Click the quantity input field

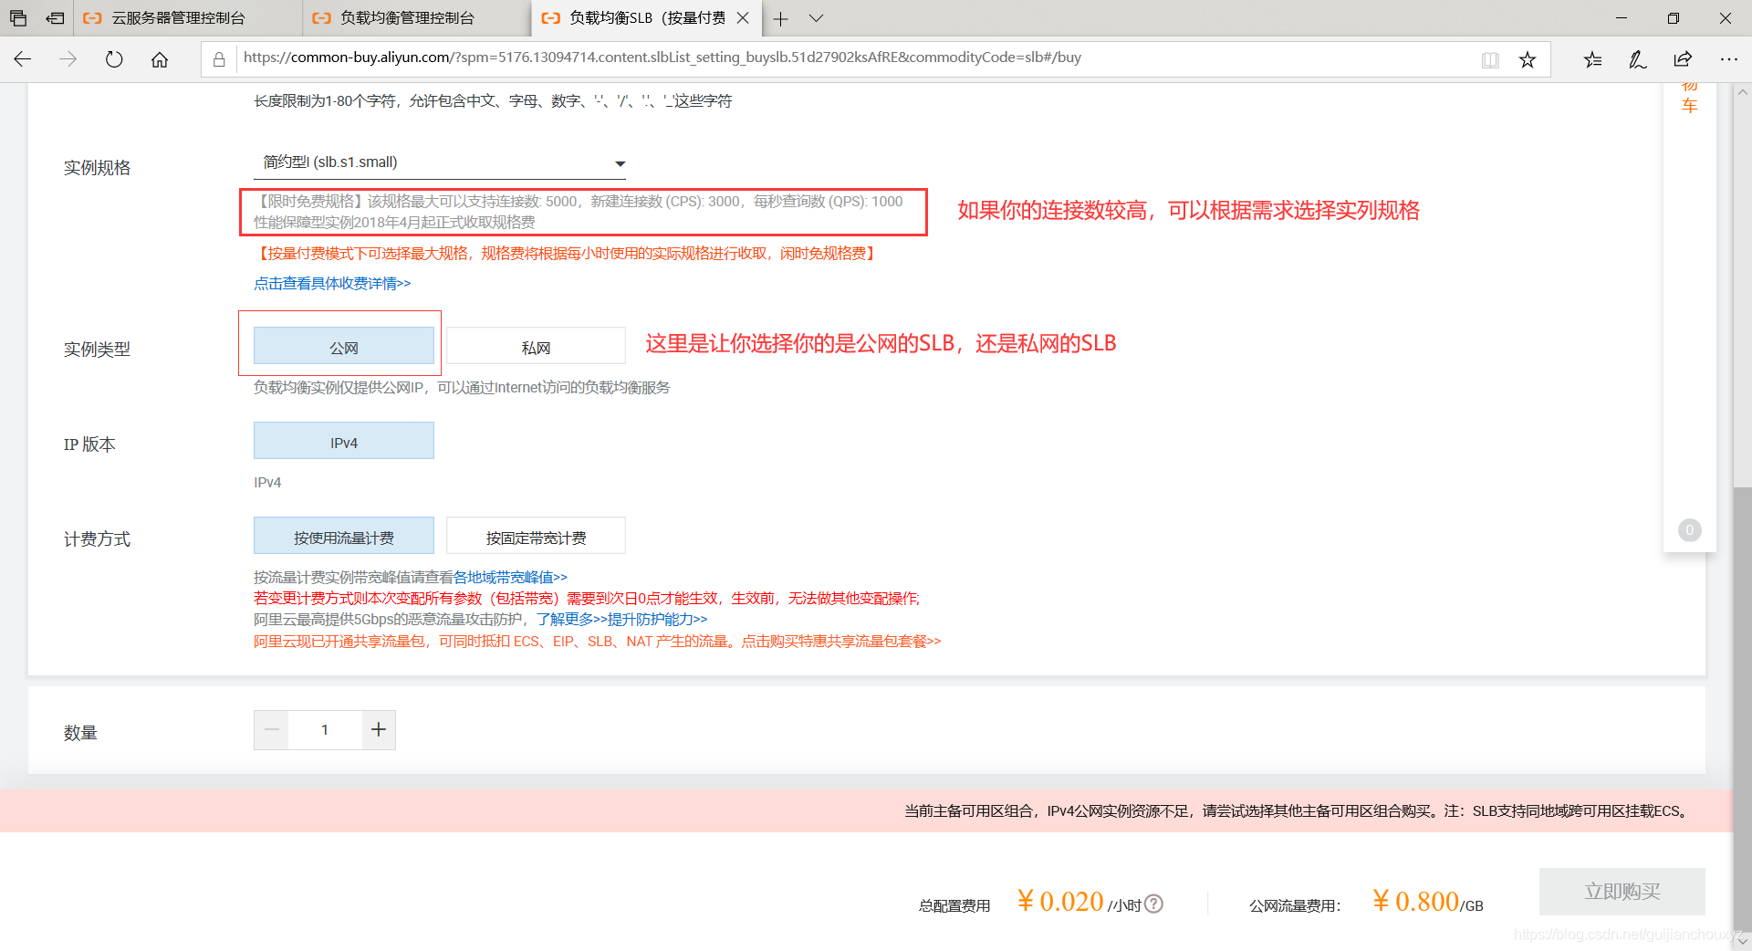325,729
